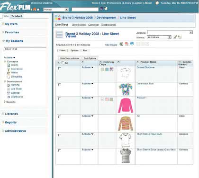
Task: Click the header search text field
Action: 85,10
